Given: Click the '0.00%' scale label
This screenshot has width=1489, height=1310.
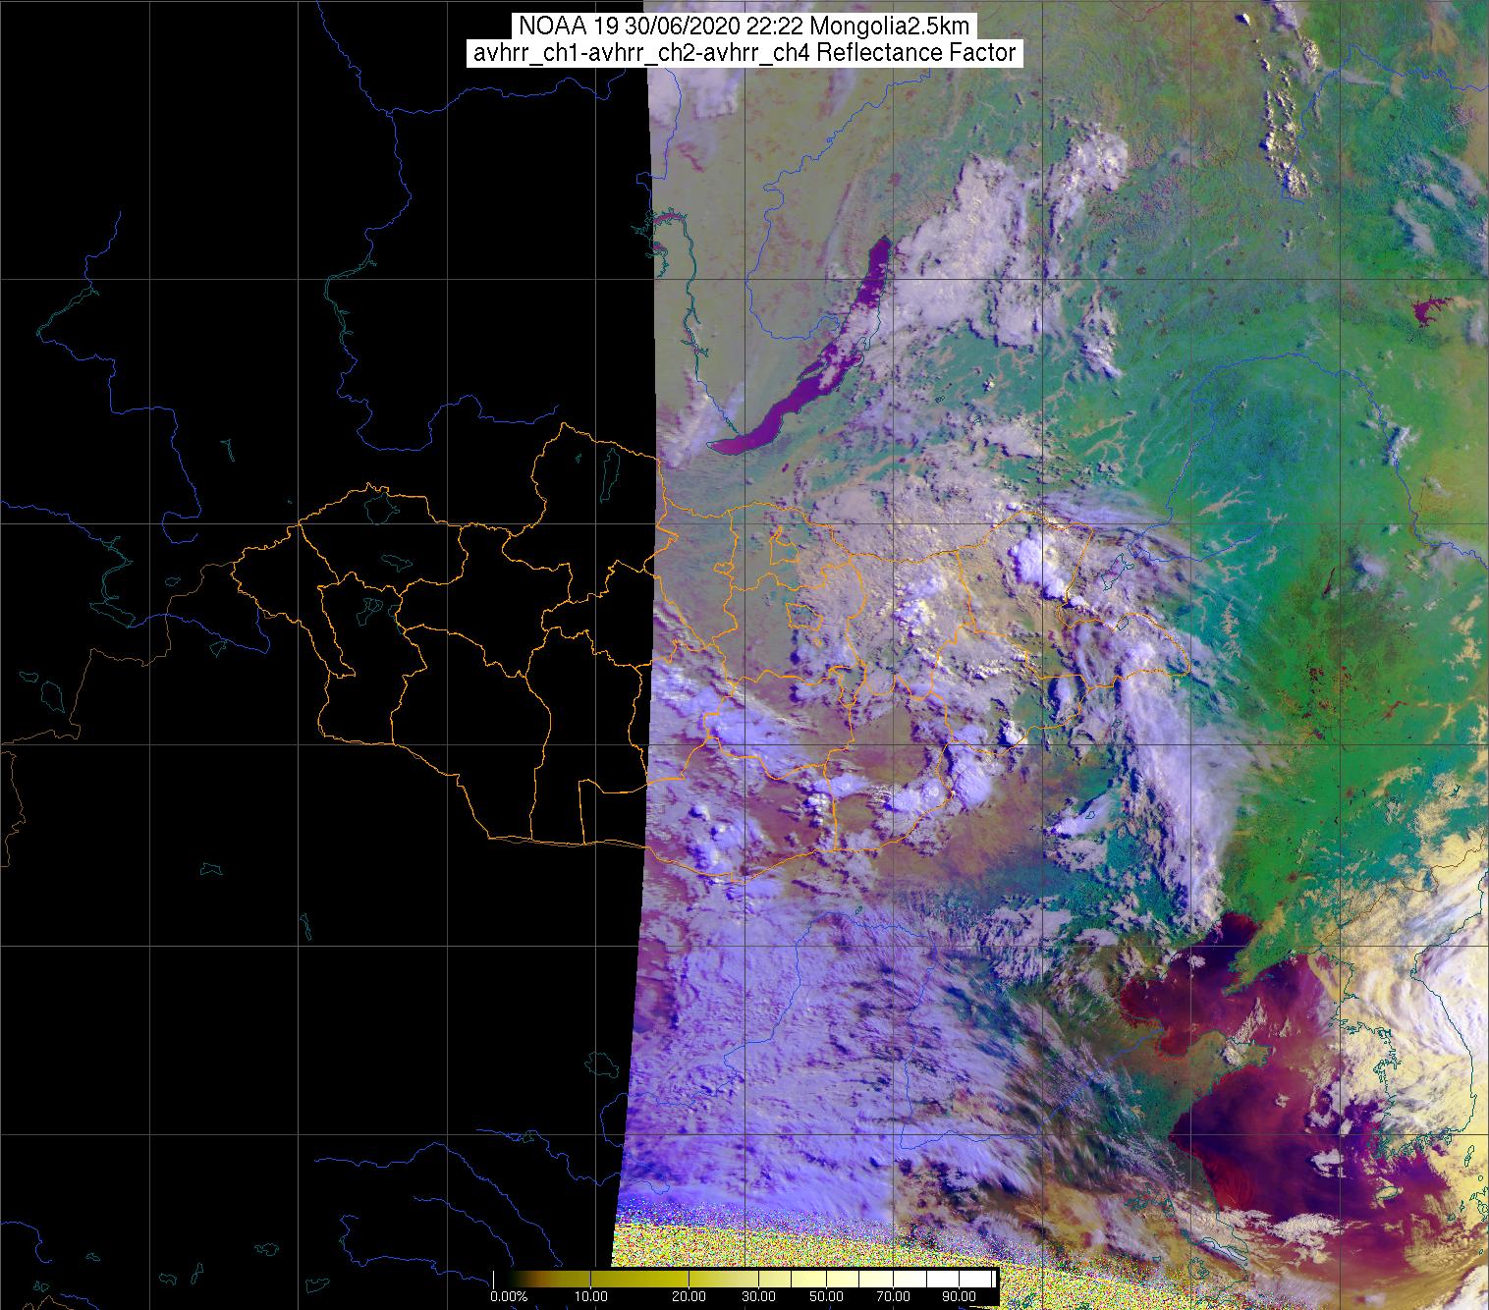Looking at the screenshot, I should click(x=509, y=1297).
